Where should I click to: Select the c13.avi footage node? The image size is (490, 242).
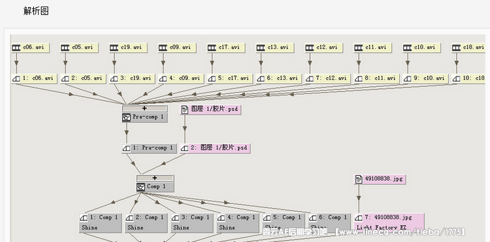pos(275,48)
